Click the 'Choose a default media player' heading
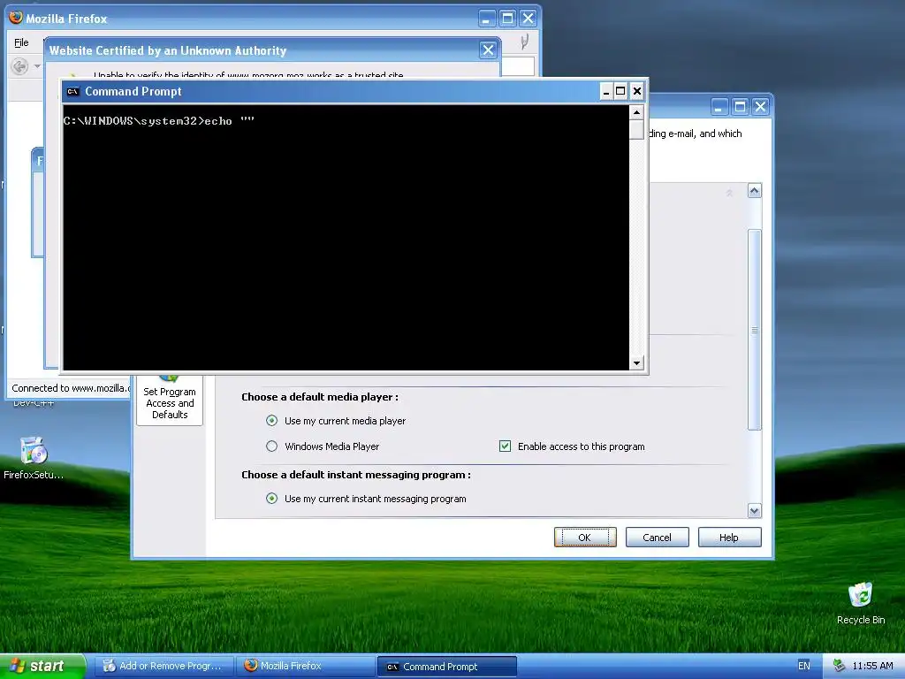Image resolution: width=905 pixels, height=679 pixels. coord(320,397)
